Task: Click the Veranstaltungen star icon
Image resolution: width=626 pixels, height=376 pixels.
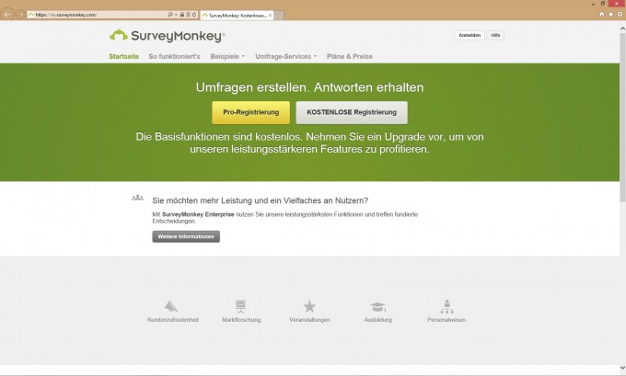Action: coord(309,306)
